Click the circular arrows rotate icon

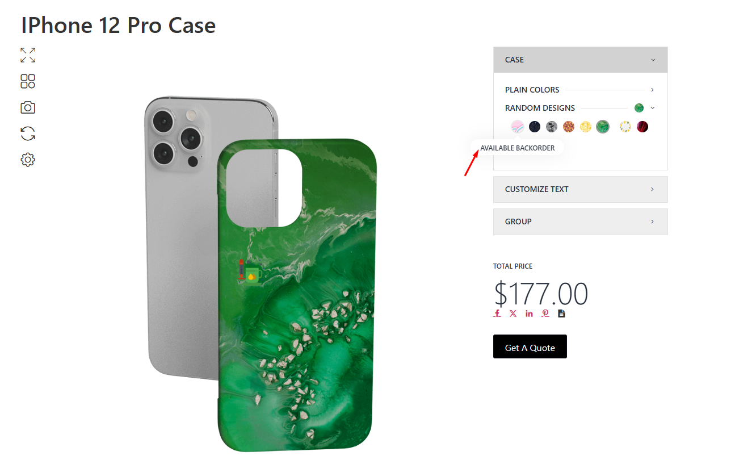point(28,133)
